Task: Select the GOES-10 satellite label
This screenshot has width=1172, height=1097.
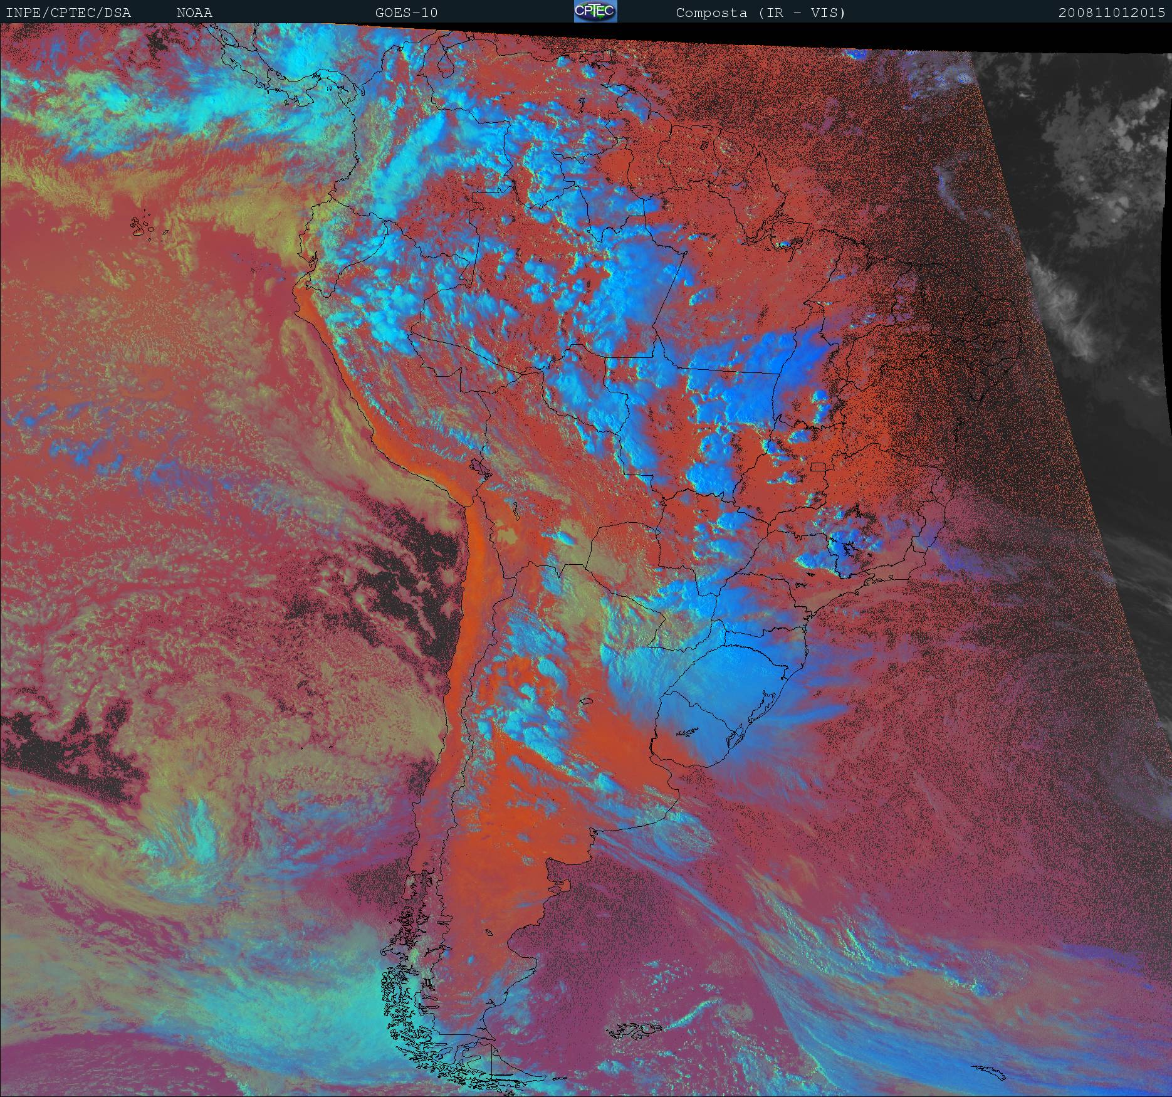Action: coord(406,13)
